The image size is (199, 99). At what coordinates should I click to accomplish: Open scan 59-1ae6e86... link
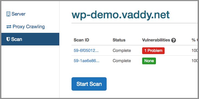pyautogui.click(x=86, y=61)
